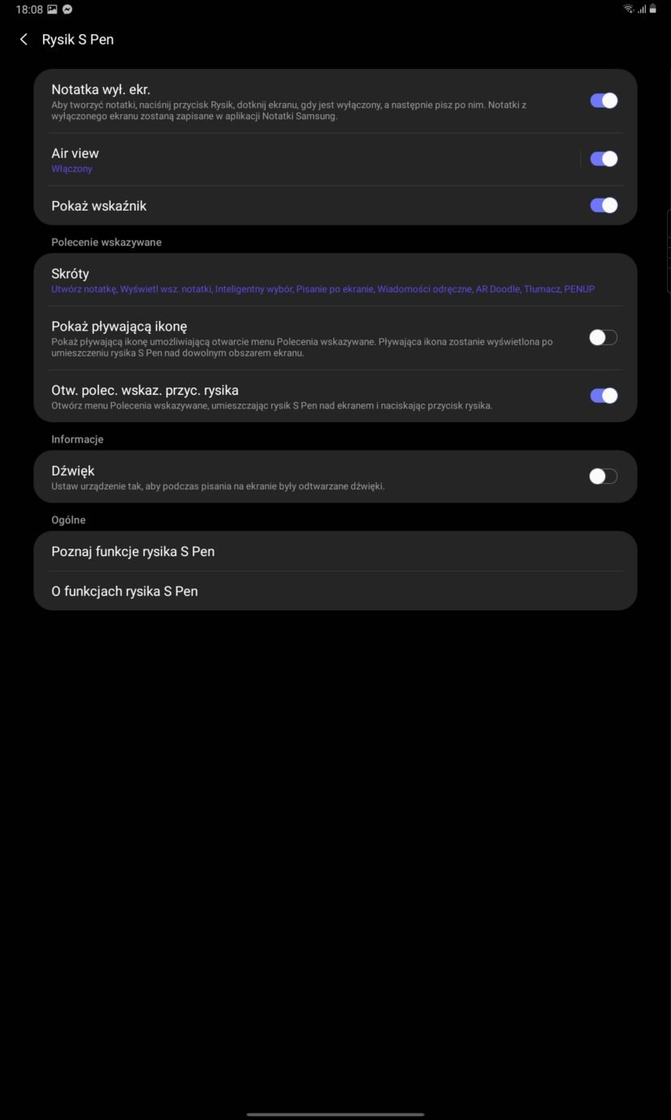
Task: Tap the Rysik S Pen page title
Action: click(x=78, y=40)
